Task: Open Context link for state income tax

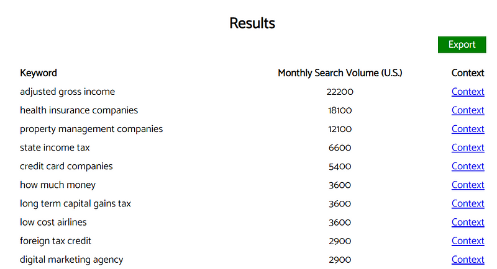Action: click(x=468, y=148)
